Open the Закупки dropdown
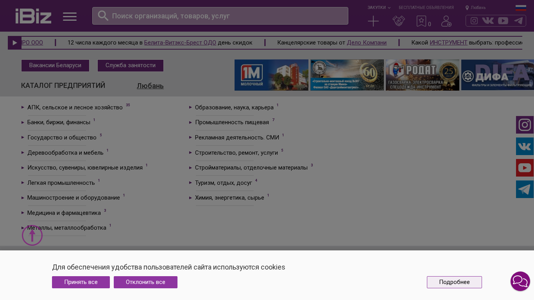534x300 pixels. [379, 7]
